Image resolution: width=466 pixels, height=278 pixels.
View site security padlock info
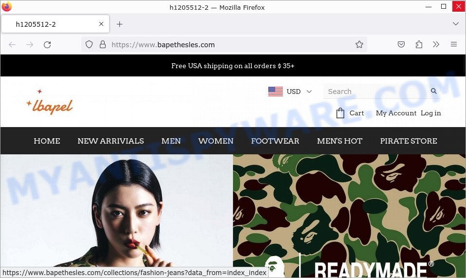click(x=103, y=45)
